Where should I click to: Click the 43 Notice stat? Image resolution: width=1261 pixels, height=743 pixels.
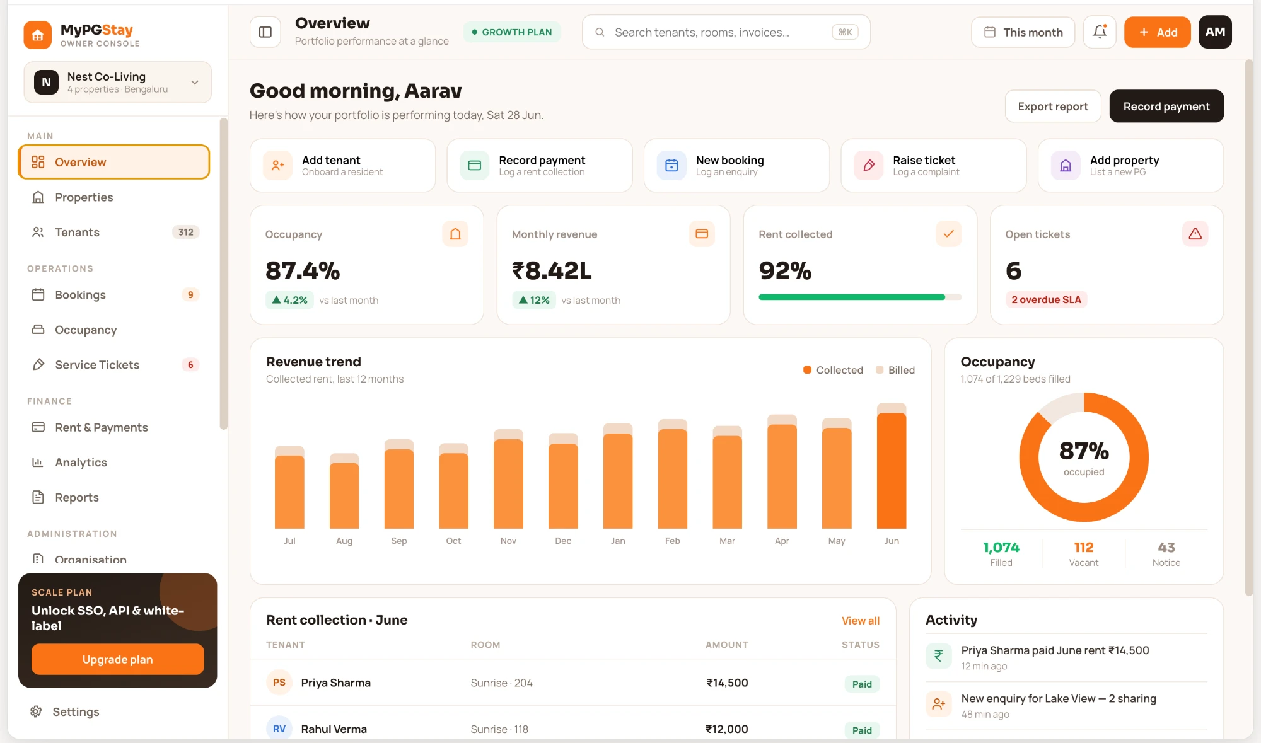pos(1166,554)
